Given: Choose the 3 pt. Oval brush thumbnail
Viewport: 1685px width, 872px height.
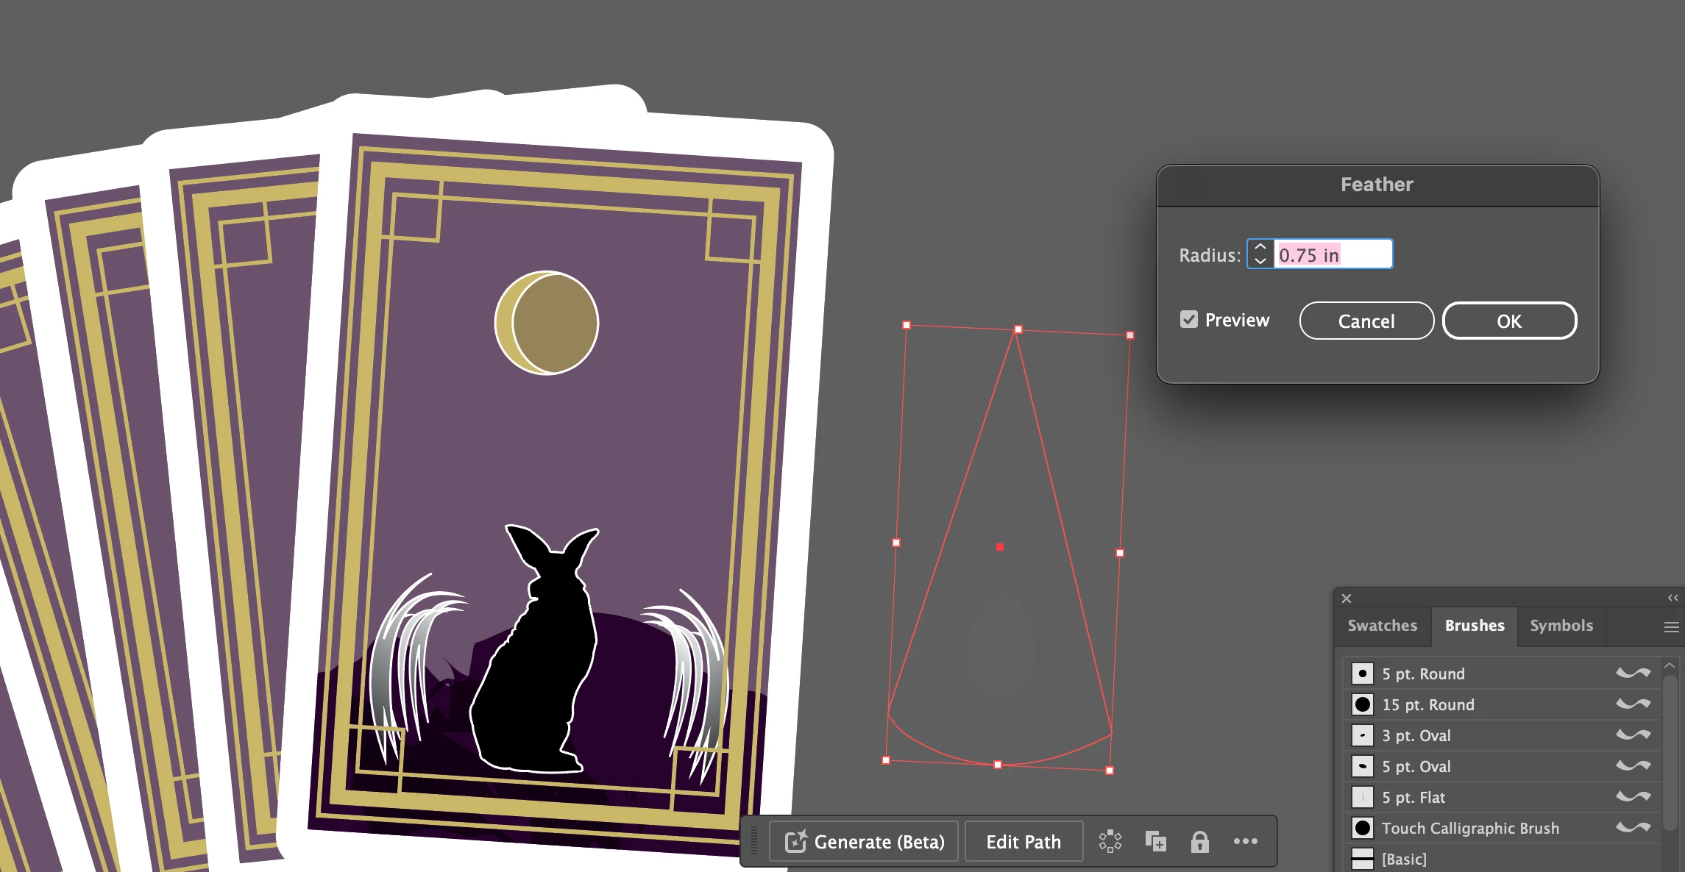Looking at the screenshot, I should (1362, 735).
